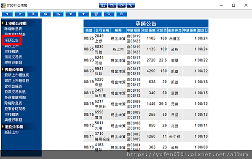Viewport: 252px width, 159px height.
Task: Open 信用交易表 sidebar link
Action: coord(13,57)
